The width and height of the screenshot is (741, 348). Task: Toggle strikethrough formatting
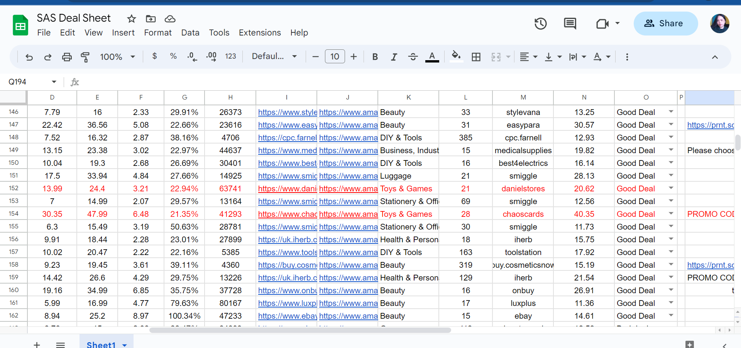pyautogui.click(x=413, y=57)
